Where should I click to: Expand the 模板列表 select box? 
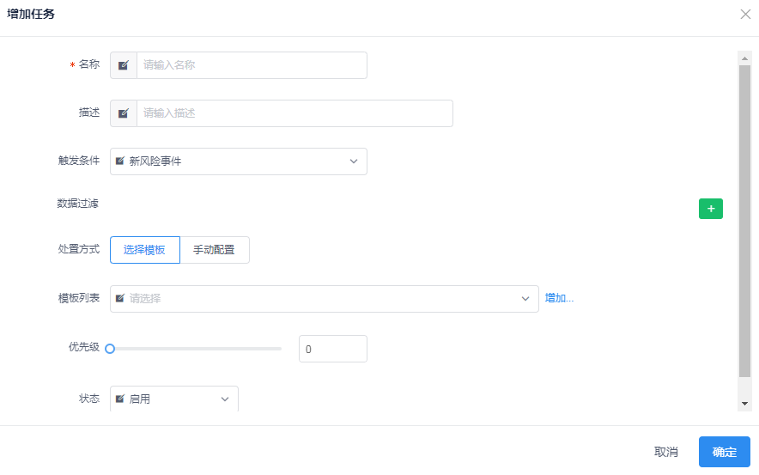coord(325,299)
